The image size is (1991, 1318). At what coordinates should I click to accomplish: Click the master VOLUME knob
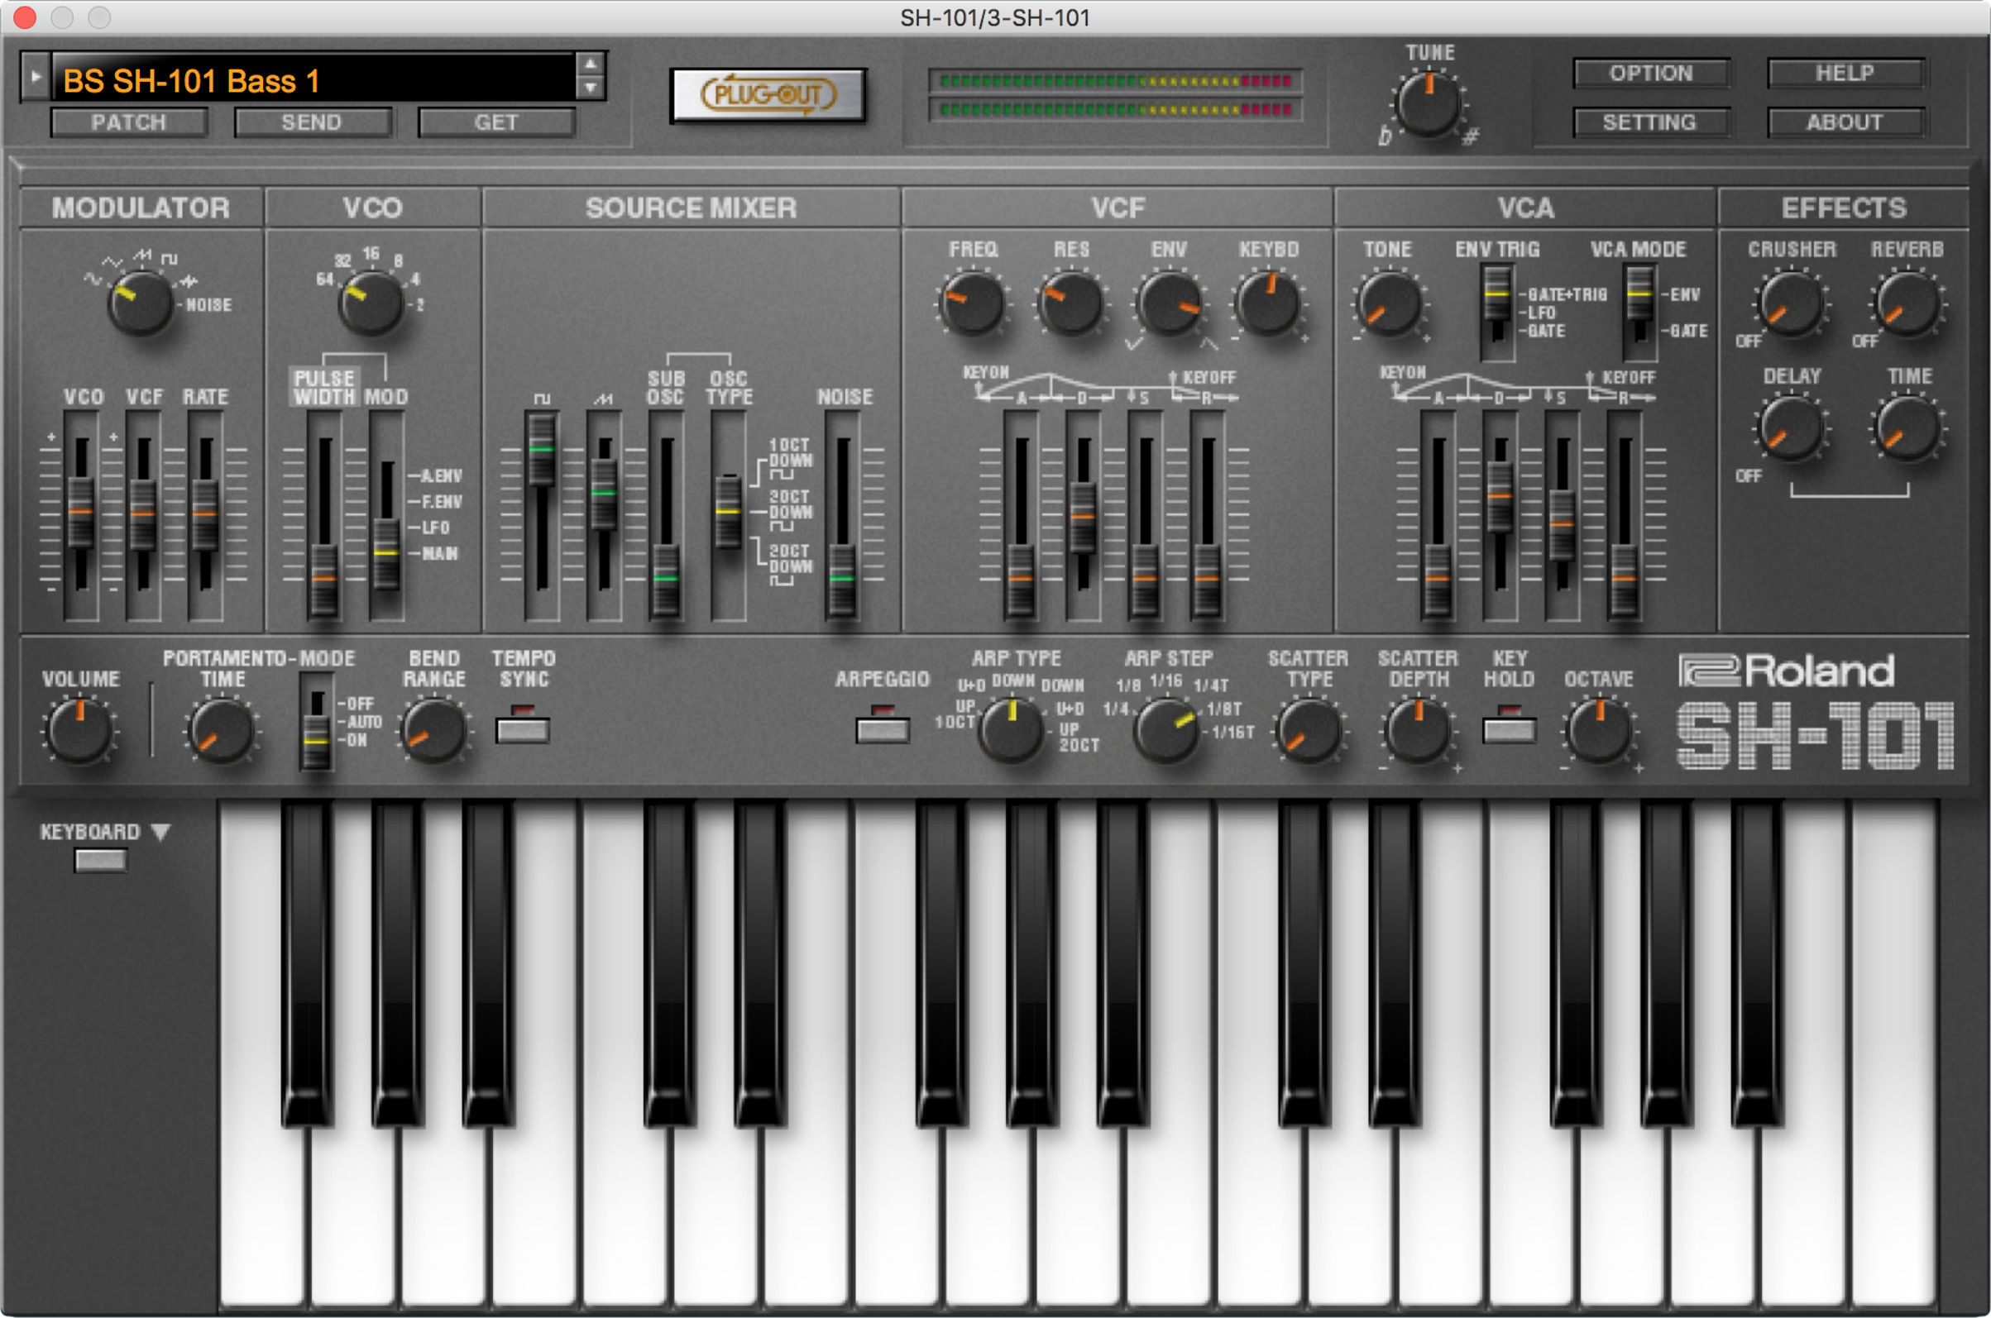click(80, 731)
